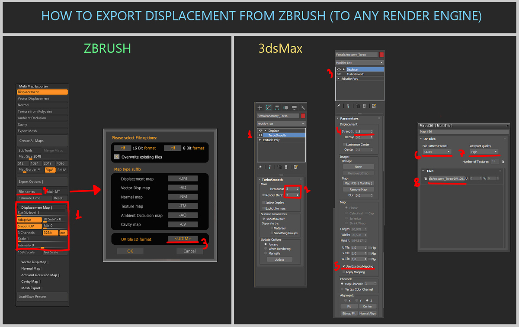The height and width of the screenshot is (327, 519).
Task: Toggle Show End Result icon in Displace panel
Action: click(348, 106)
